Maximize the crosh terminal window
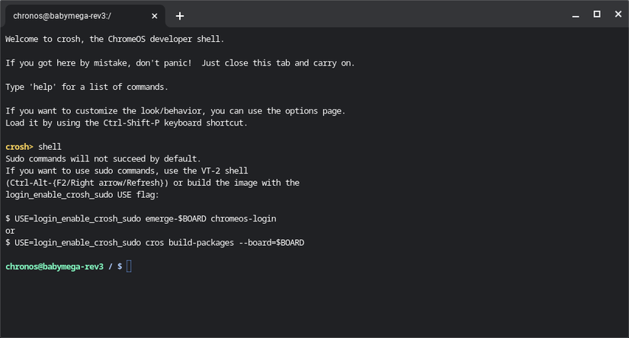The width and height of the screenshot is (629, 338). (597, 14)
